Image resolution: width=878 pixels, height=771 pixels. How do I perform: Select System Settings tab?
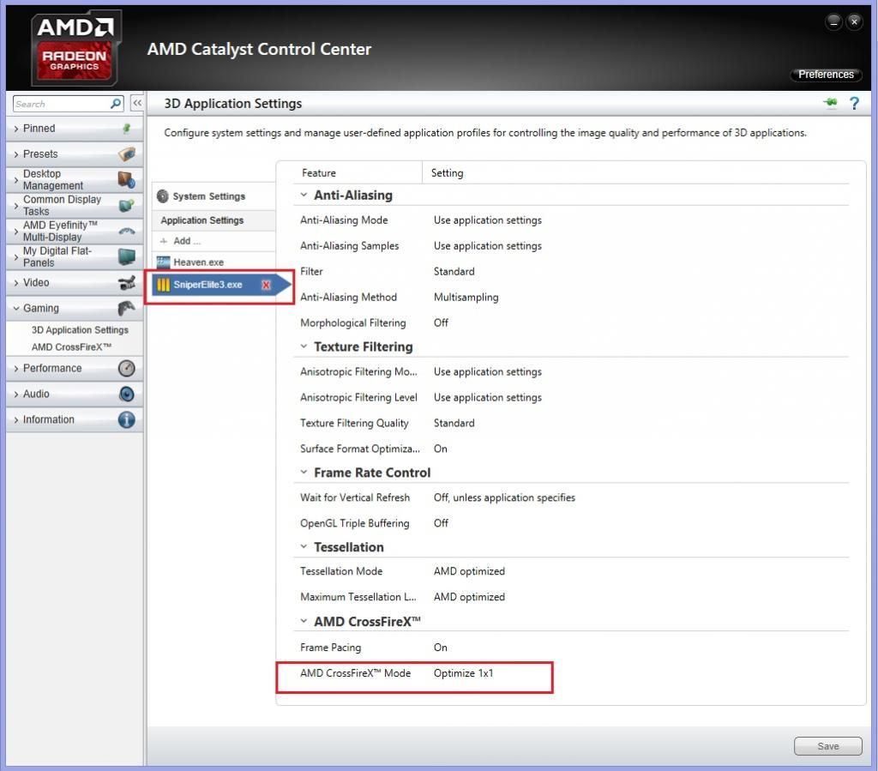(213, 196)
